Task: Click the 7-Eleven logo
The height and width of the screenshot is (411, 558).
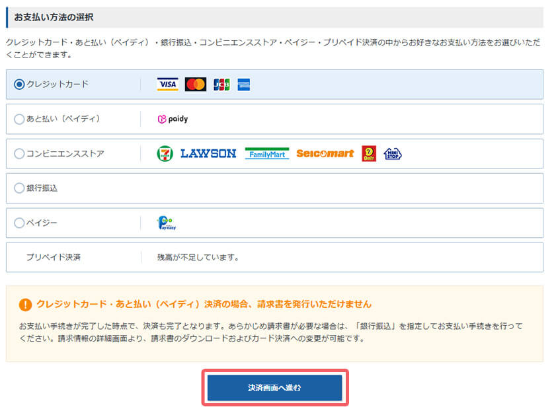Action: (x=165, y=153)
